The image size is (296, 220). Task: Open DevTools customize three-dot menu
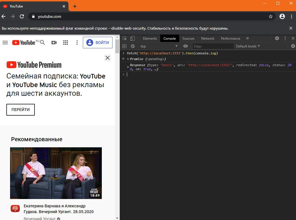[285, 38]
